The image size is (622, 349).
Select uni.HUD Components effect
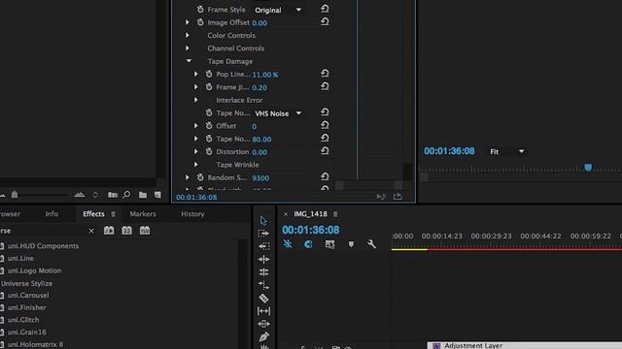[43, 246]
